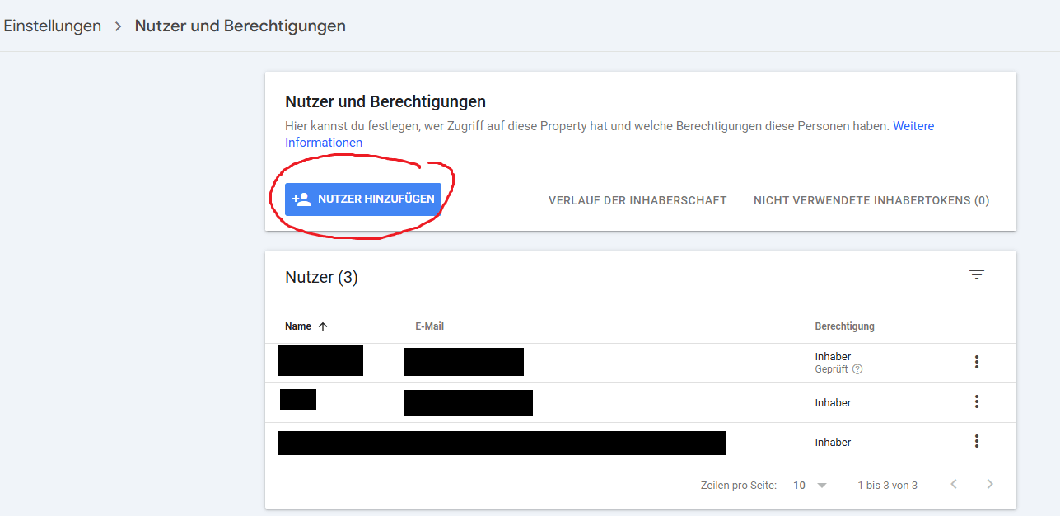Show help for Geprüft status
This screenshot has width=1060, height=516.
point(857,369)
